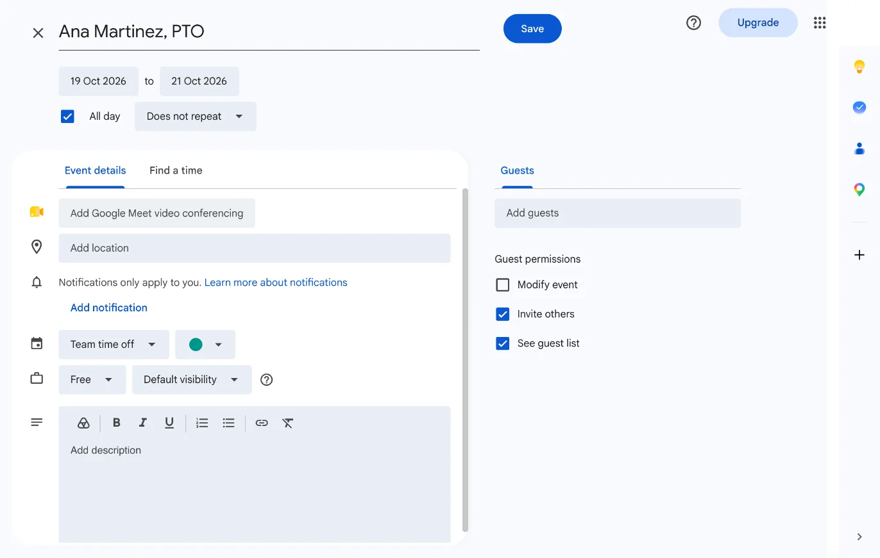Open the Free availability dropdown
Image resolution: width=880 pixels, height=558 pixels.
coord(91,379)
